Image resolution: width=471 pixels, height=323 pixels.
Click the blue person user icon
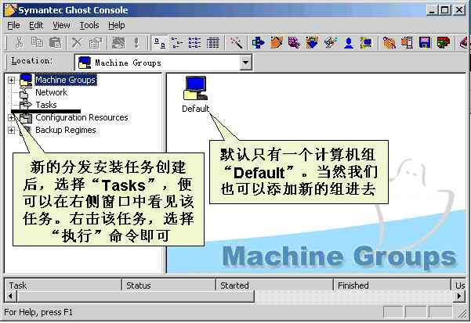[349, 43]
